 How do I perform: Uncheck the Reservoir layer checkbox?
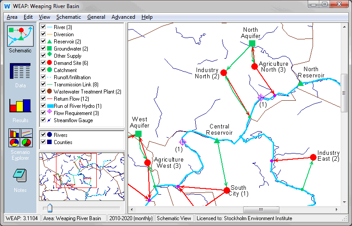[x=43, y=42]
